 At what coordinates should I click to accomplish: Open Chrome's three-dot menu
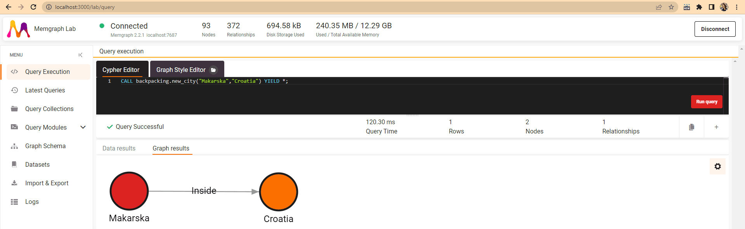(x=736, y=7)
